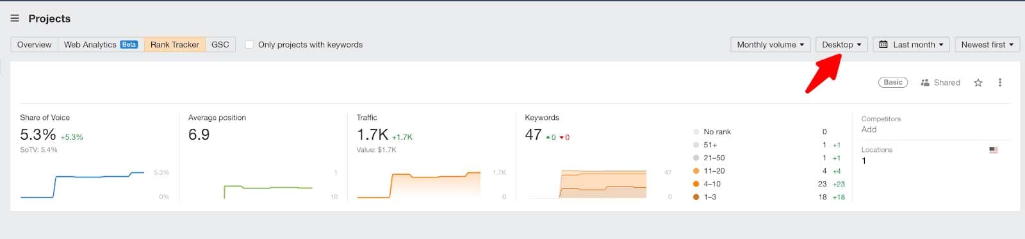Click the Beta badge on Web Analytics

[129, 45]
